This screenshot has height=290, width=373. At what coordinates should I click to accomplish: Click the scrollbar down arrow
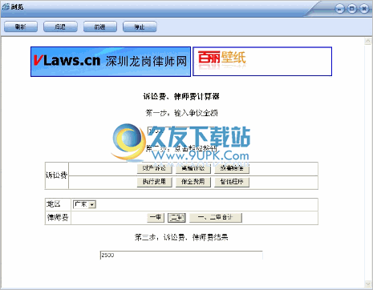367,284
